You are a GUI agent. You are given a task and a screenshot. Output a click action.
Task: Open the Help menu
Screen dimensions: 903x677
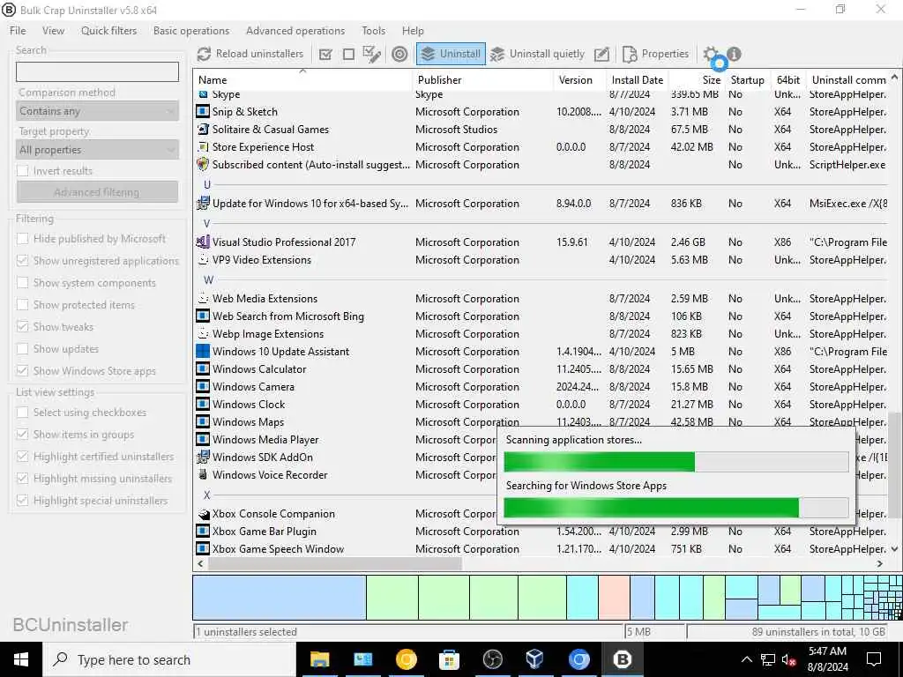tap(413, 31)
